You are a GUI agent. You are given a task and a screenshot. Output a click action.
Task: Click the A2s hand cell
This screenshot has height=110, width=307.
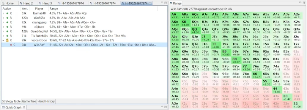[x=297, y=15]
